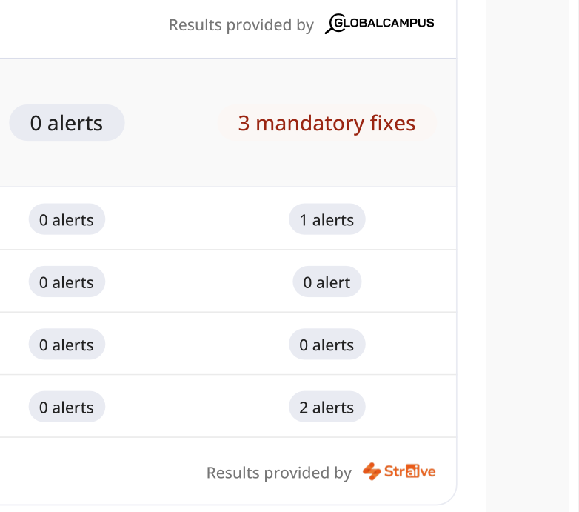The height and width of the screenshot is (512, 579).
Task: Select the singular 0 alert badge
Action: 327,282
